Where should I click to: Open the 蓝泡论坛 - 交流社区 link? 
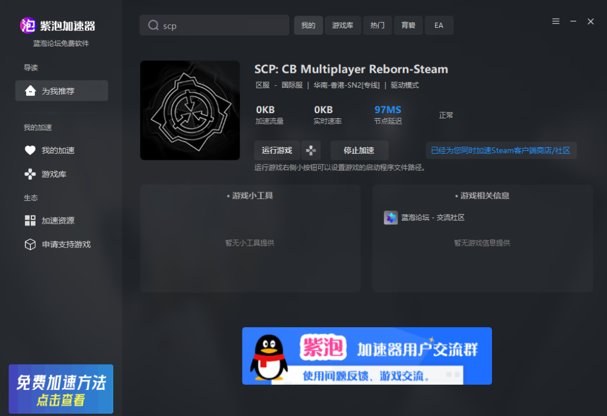point(433,218)
